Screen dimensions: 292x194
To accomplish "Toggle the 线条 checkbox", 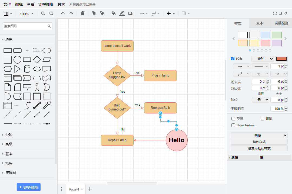I will pyautogui.click(x=233, y=59).
